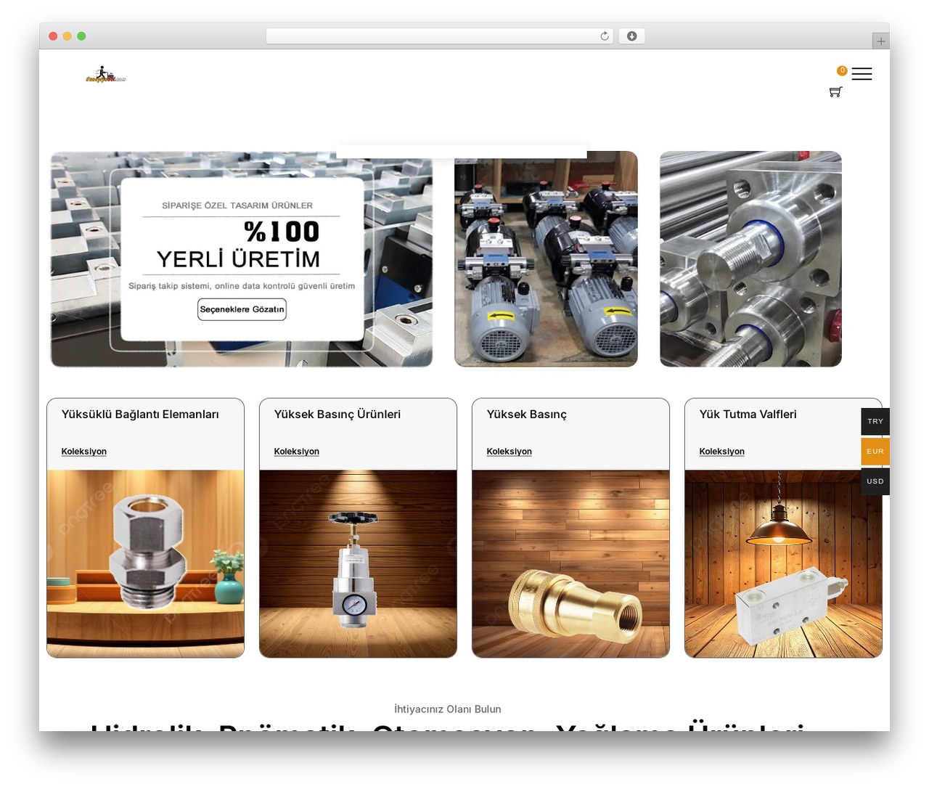Image resolution: width=929 pixels, height=787 pixels.
Task: Open the shopping cart
Action: tap(835, 92)
